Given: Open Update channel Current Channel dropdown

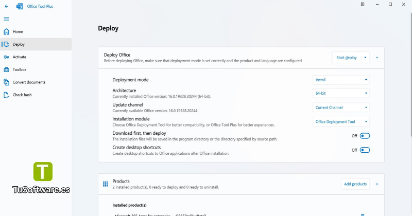Looking at the screenshot, I should click(341, 107).
